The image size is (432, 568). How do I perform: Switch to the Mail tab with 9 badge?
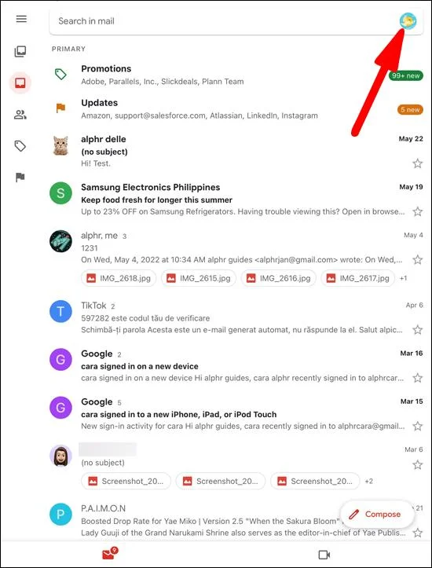click(x=110, y=554)
